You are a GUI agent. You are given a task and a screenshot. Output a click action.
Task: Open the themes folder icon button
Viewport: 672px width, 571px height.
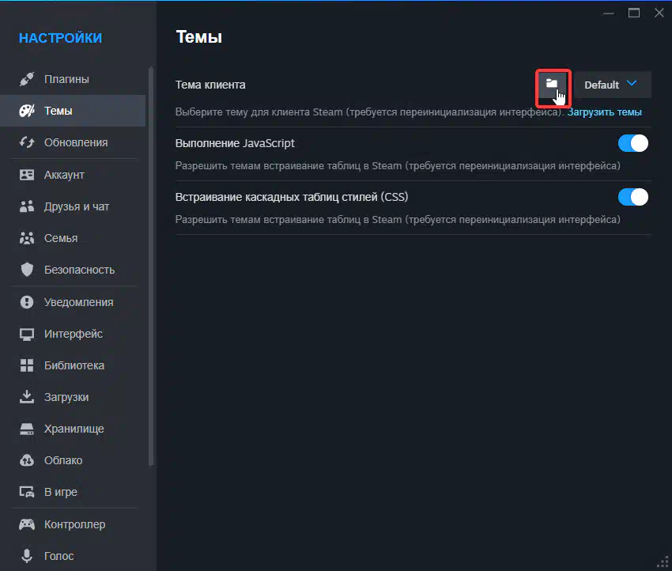point(552,85)
